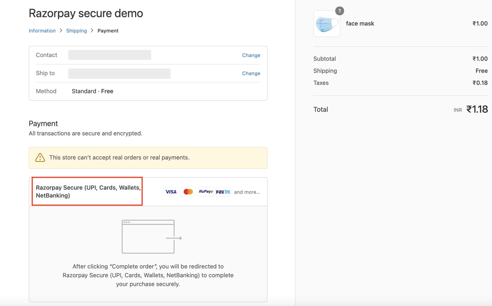Click the Ship to label
The height and width of the screenshot is (306, 492).
(45, 73)
